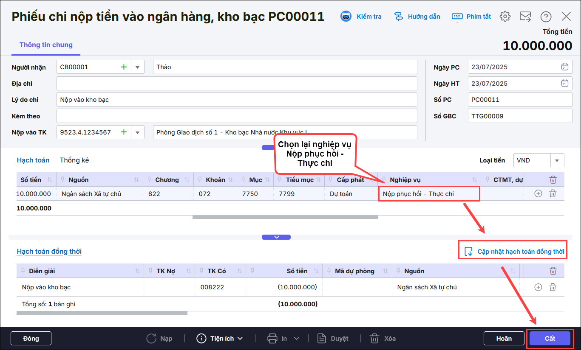Open the Hướng dẫn guide
The image size is (581, 350).
[417, 17]
